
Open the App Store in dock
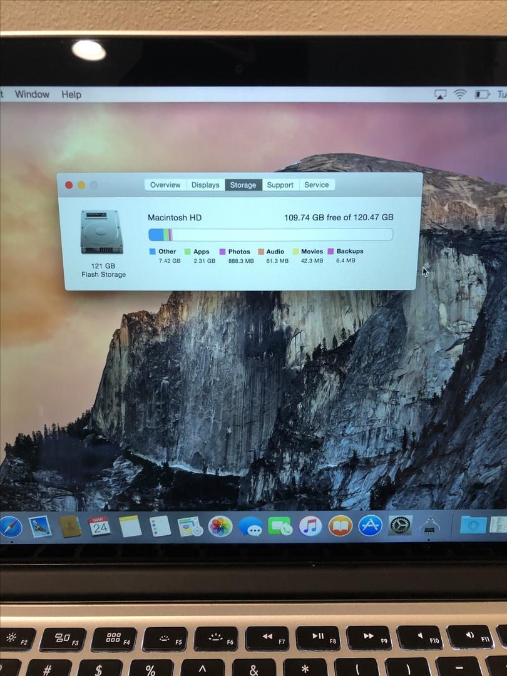[371, 526]
